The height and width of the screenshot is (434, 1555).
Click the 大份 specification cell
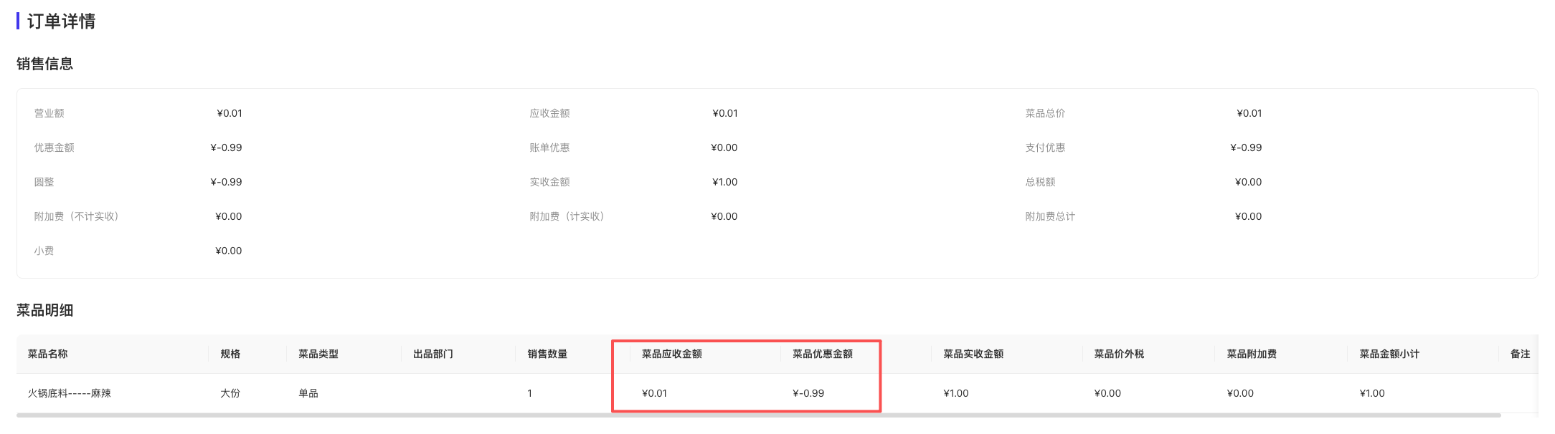(230, 393)
